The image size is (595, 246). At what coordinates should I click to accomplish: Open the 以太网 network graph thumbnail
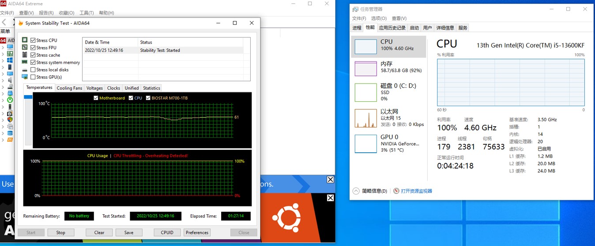pos(365,118)
